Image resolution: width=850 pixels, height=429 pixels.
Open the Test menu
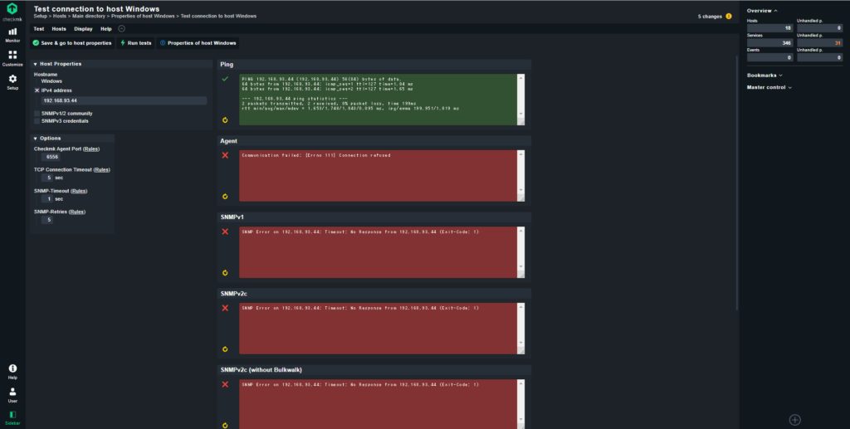click(39, 29)
